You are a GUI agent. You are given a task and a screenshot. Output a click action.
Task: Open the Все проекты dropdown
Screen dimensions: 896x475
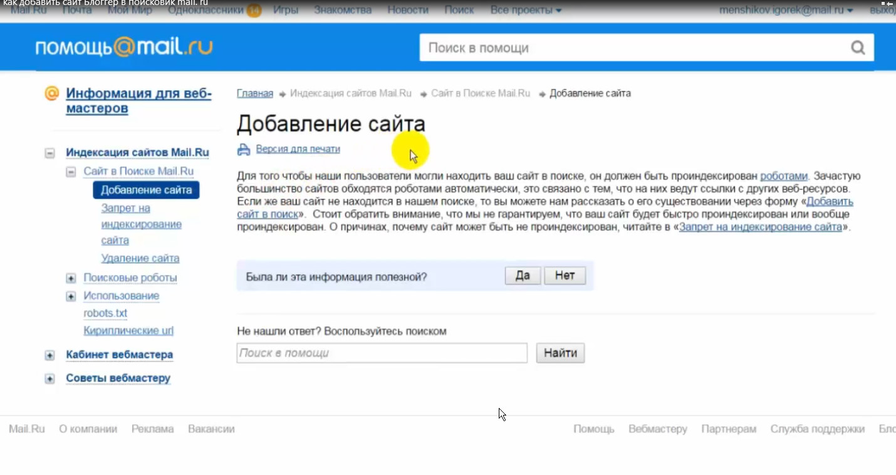click(x=526, y=10)
